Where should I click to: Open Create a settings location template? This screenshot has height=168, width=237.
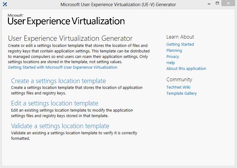point(58,81)
